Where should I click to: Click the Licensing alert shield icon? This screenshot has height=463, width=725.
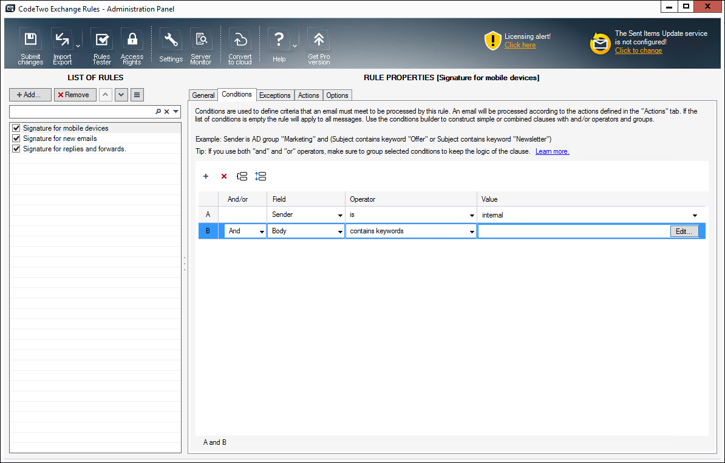tap(493, 41)
